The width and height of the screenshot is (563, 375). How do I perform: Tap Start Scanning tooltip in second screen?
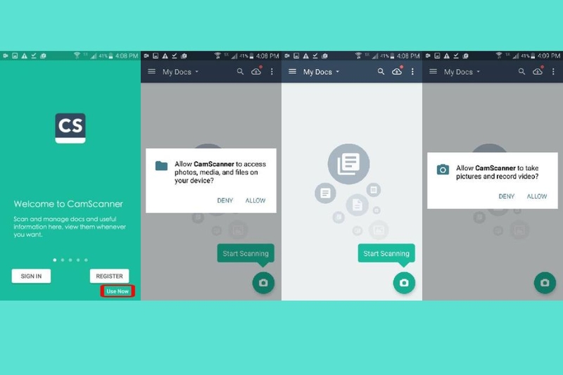tap(246, 253)
